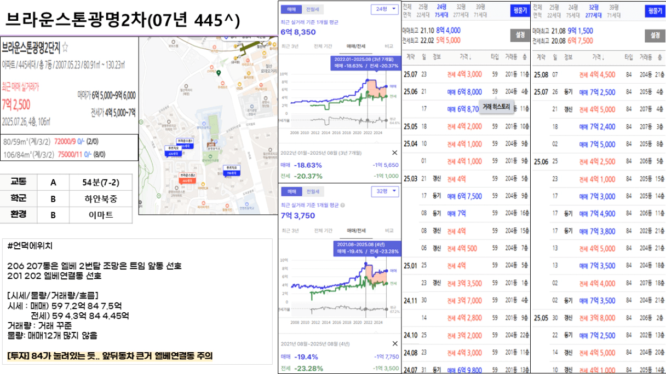666x374 pixels.
Task: Click 설정 button beside 매매최고 21.10
Action: click(x=519, y=36)
